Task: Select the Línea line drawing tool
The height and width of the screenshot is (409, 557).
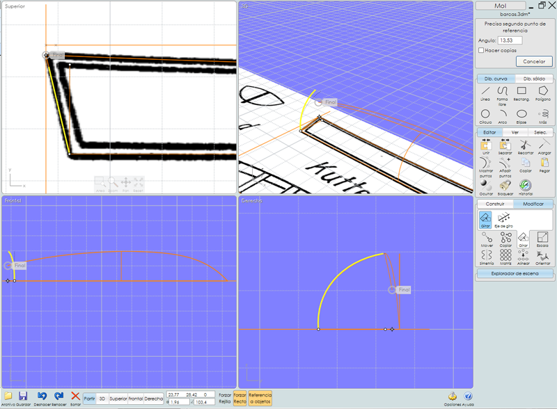Action: tap(485, 93)
